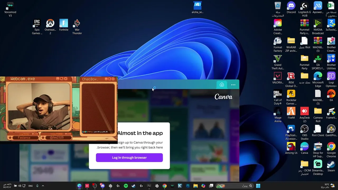The height and width of the screenshot is (190, 338).
Task: Select the EA app desktop icon
Action: [331, 96]
